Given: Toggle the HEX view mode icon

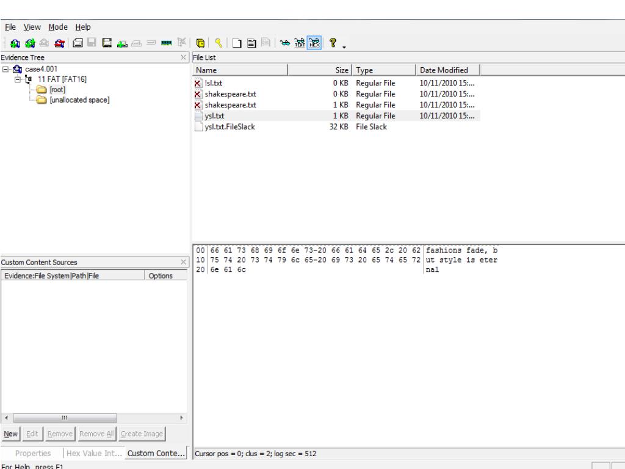Looking at the screenshot, I should [314, 43].
